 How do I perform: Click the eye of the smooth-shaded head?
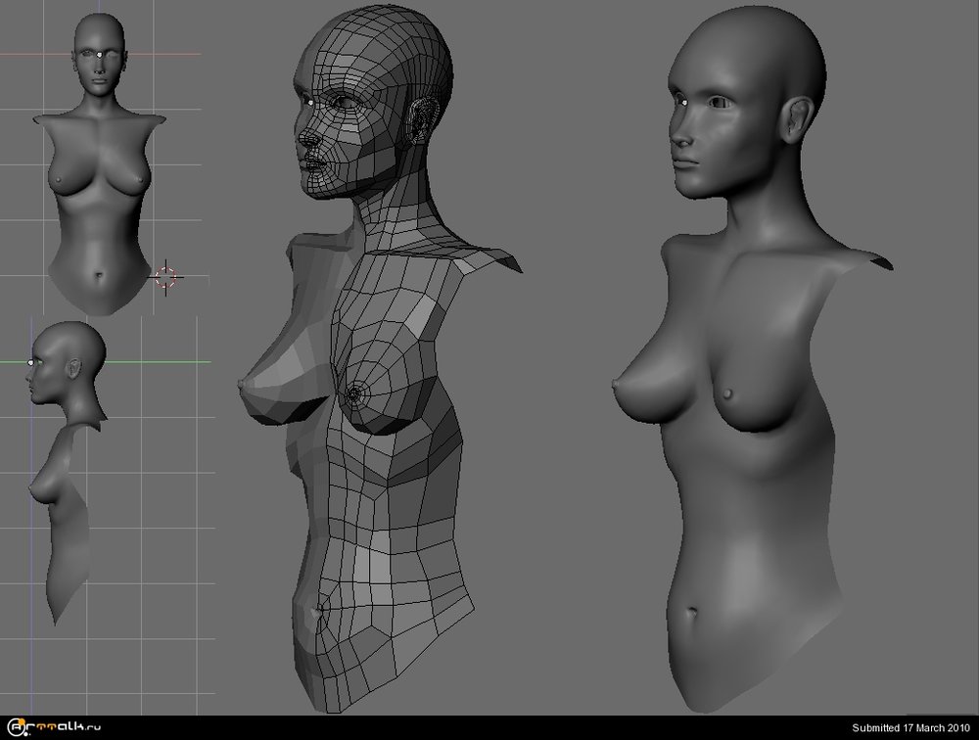click(x=722, y=102)
